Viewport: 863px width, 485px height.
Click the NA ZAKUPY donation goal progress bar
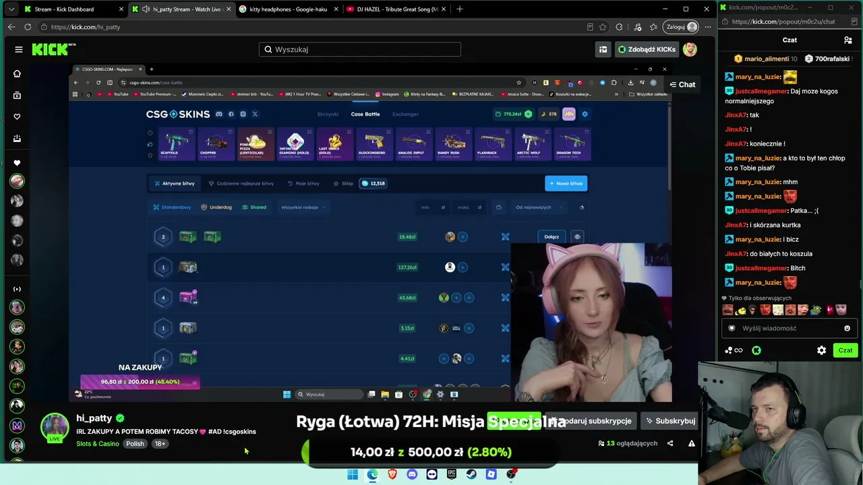point(140,382)
